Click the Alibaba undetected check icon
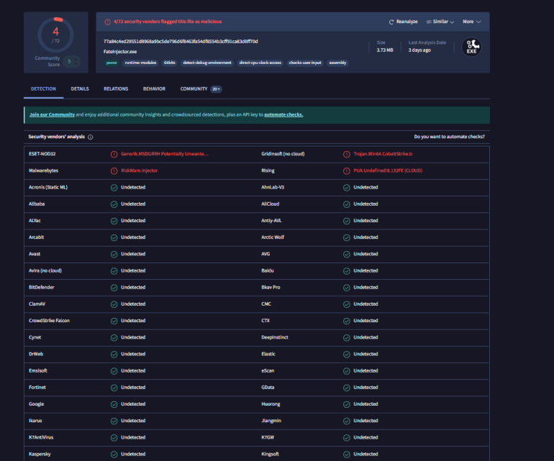Screen dimensions: 554x461 [114, 204]
